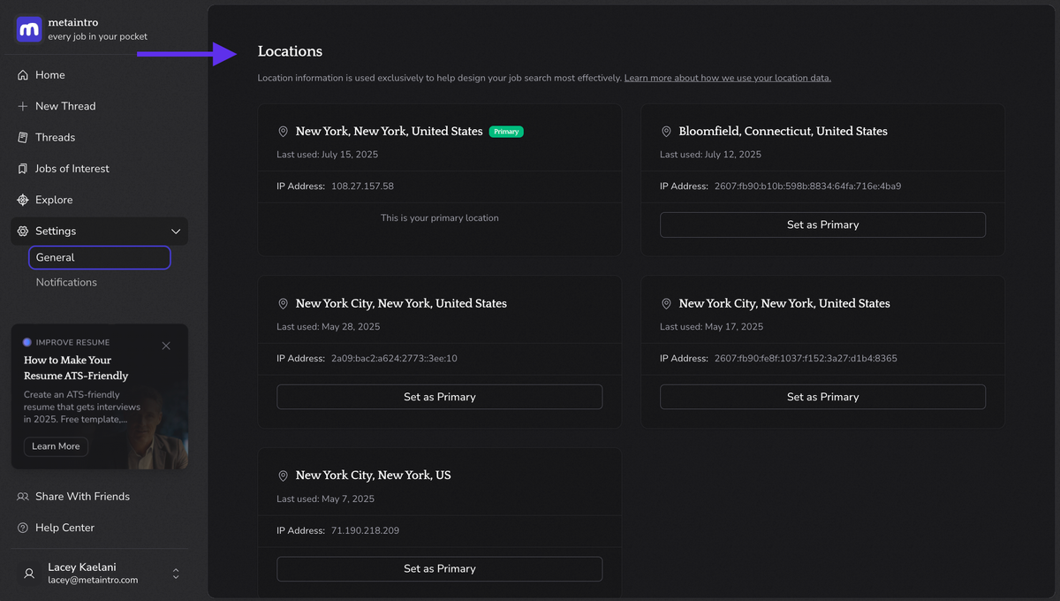Open the Lacey Kaelani account switcher arrows
This screenshot has width=1060, height=601.
coord(176,574)
